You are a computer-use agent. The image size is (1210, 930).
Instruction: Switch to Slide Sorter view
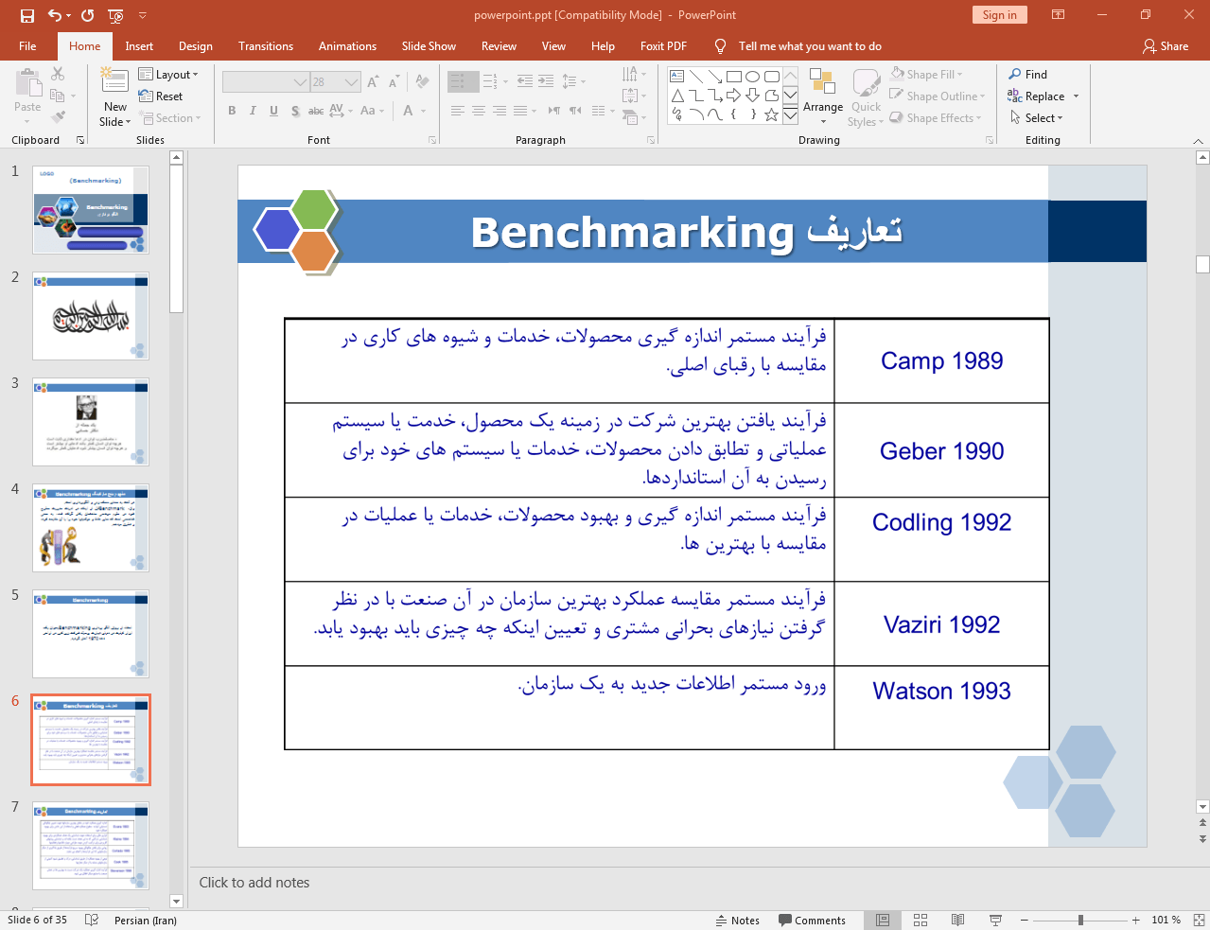pyautogui.click(x=921, y=920)
